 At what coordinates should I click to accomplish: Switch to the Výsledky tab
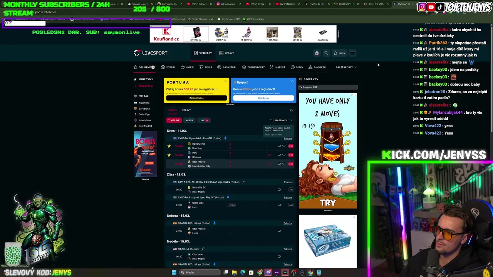click(x=203, y=53)
